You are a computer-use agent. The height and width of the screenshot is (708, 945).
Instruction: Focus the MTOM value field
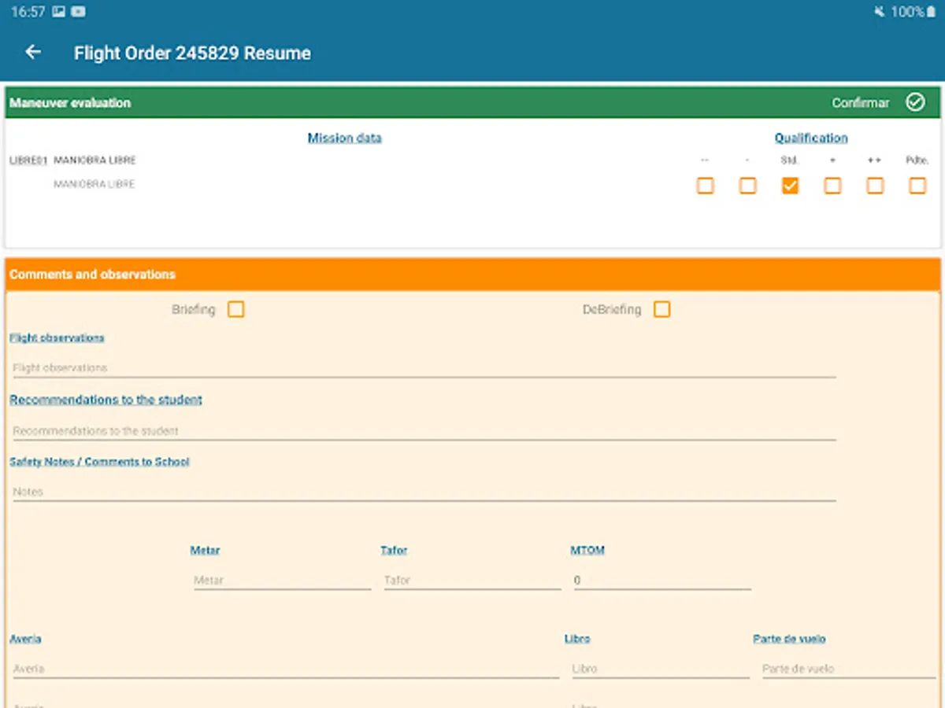(661, 580)
